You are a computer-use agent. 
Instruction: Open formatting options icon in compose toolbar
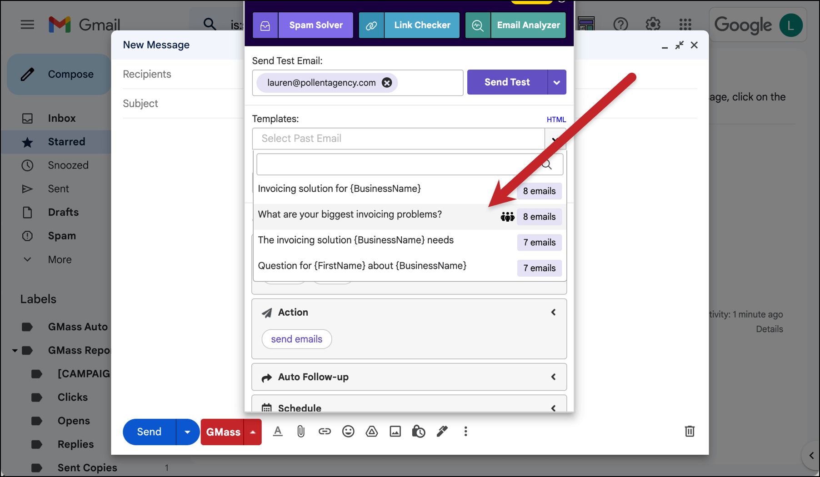(x=278, y=432)
